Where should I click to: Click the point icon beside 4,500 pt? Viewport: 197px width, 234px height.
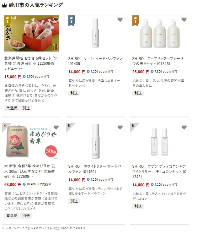click(24, 77)
